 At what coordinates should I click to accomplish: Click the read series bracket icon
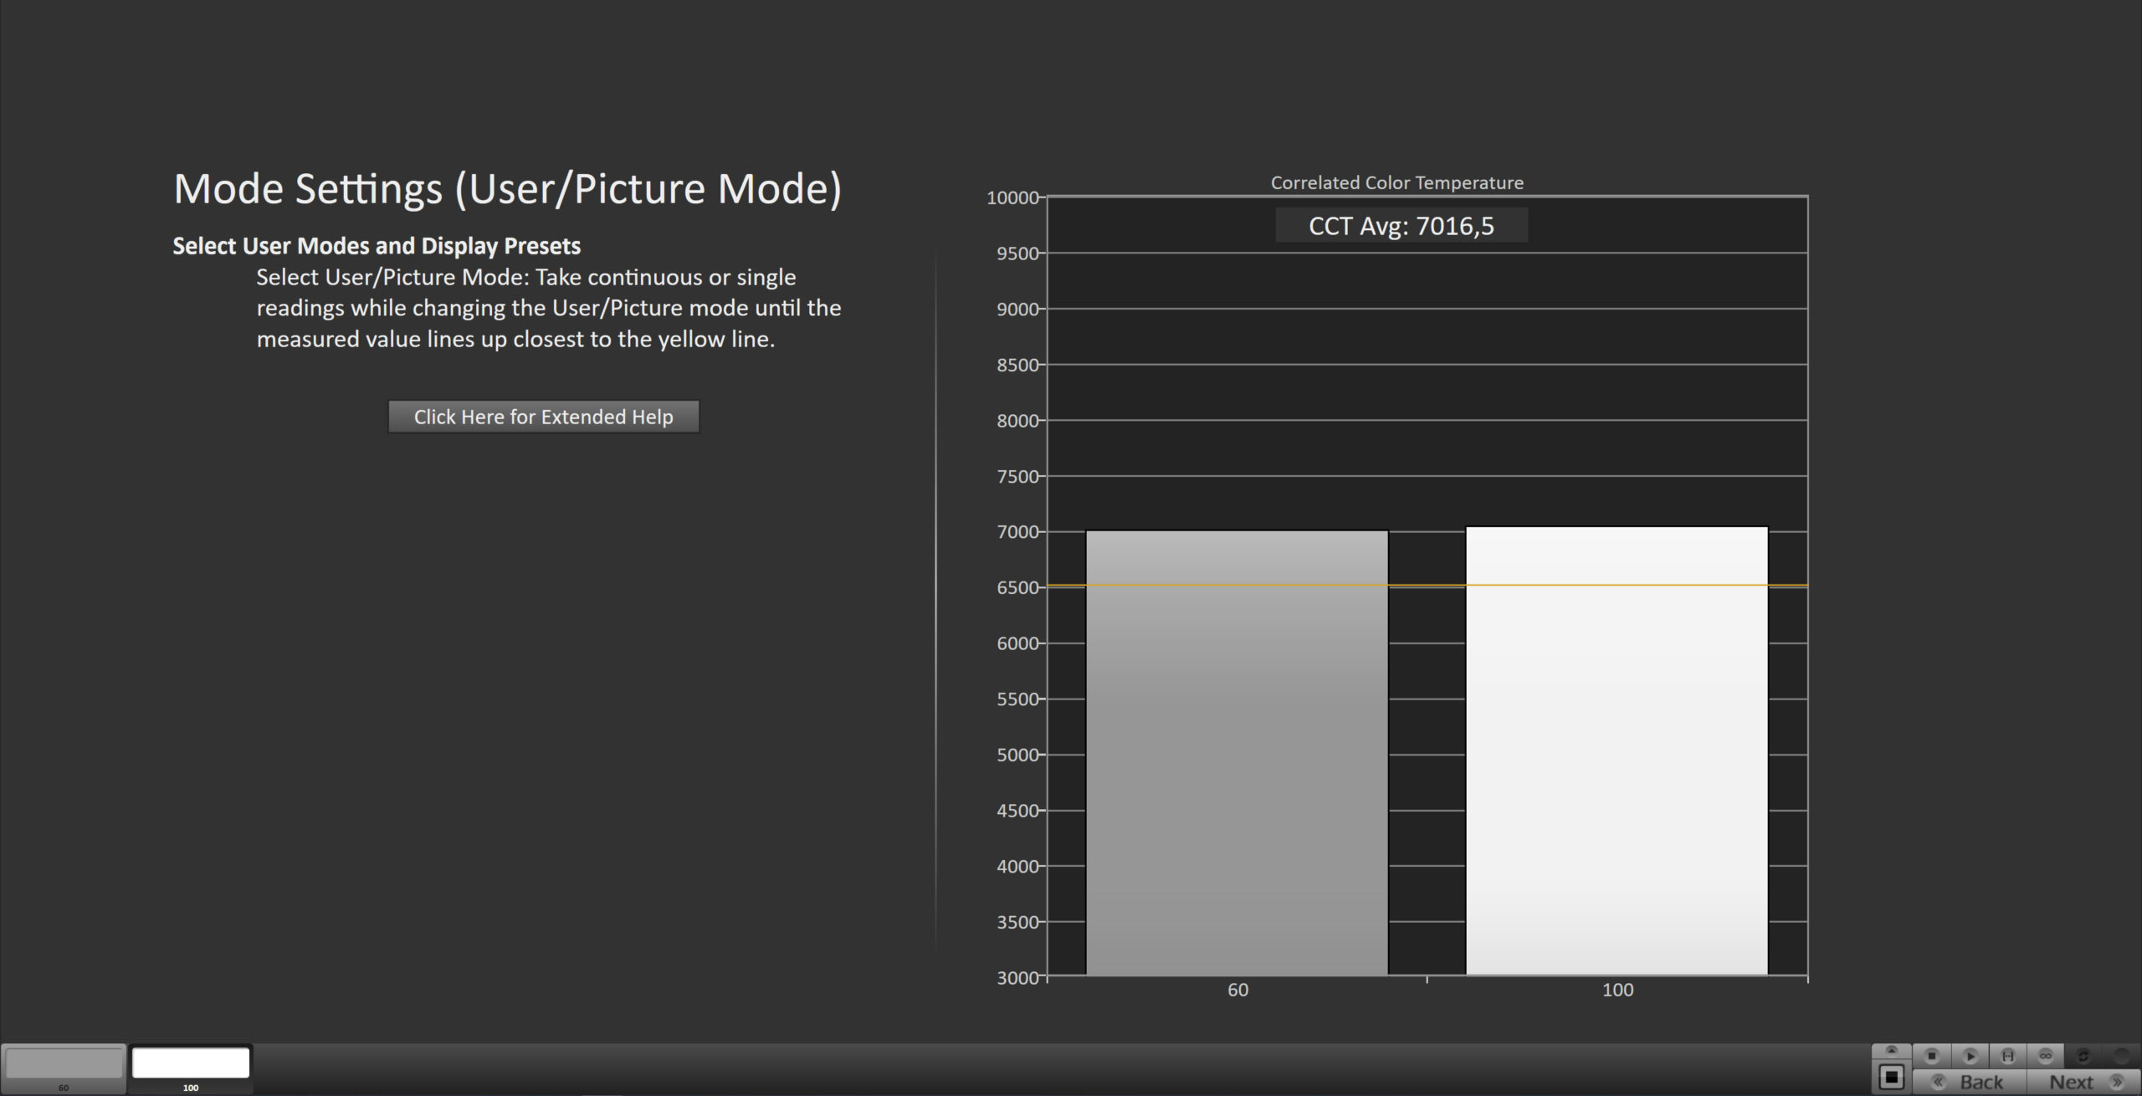click(2007, 1056)
